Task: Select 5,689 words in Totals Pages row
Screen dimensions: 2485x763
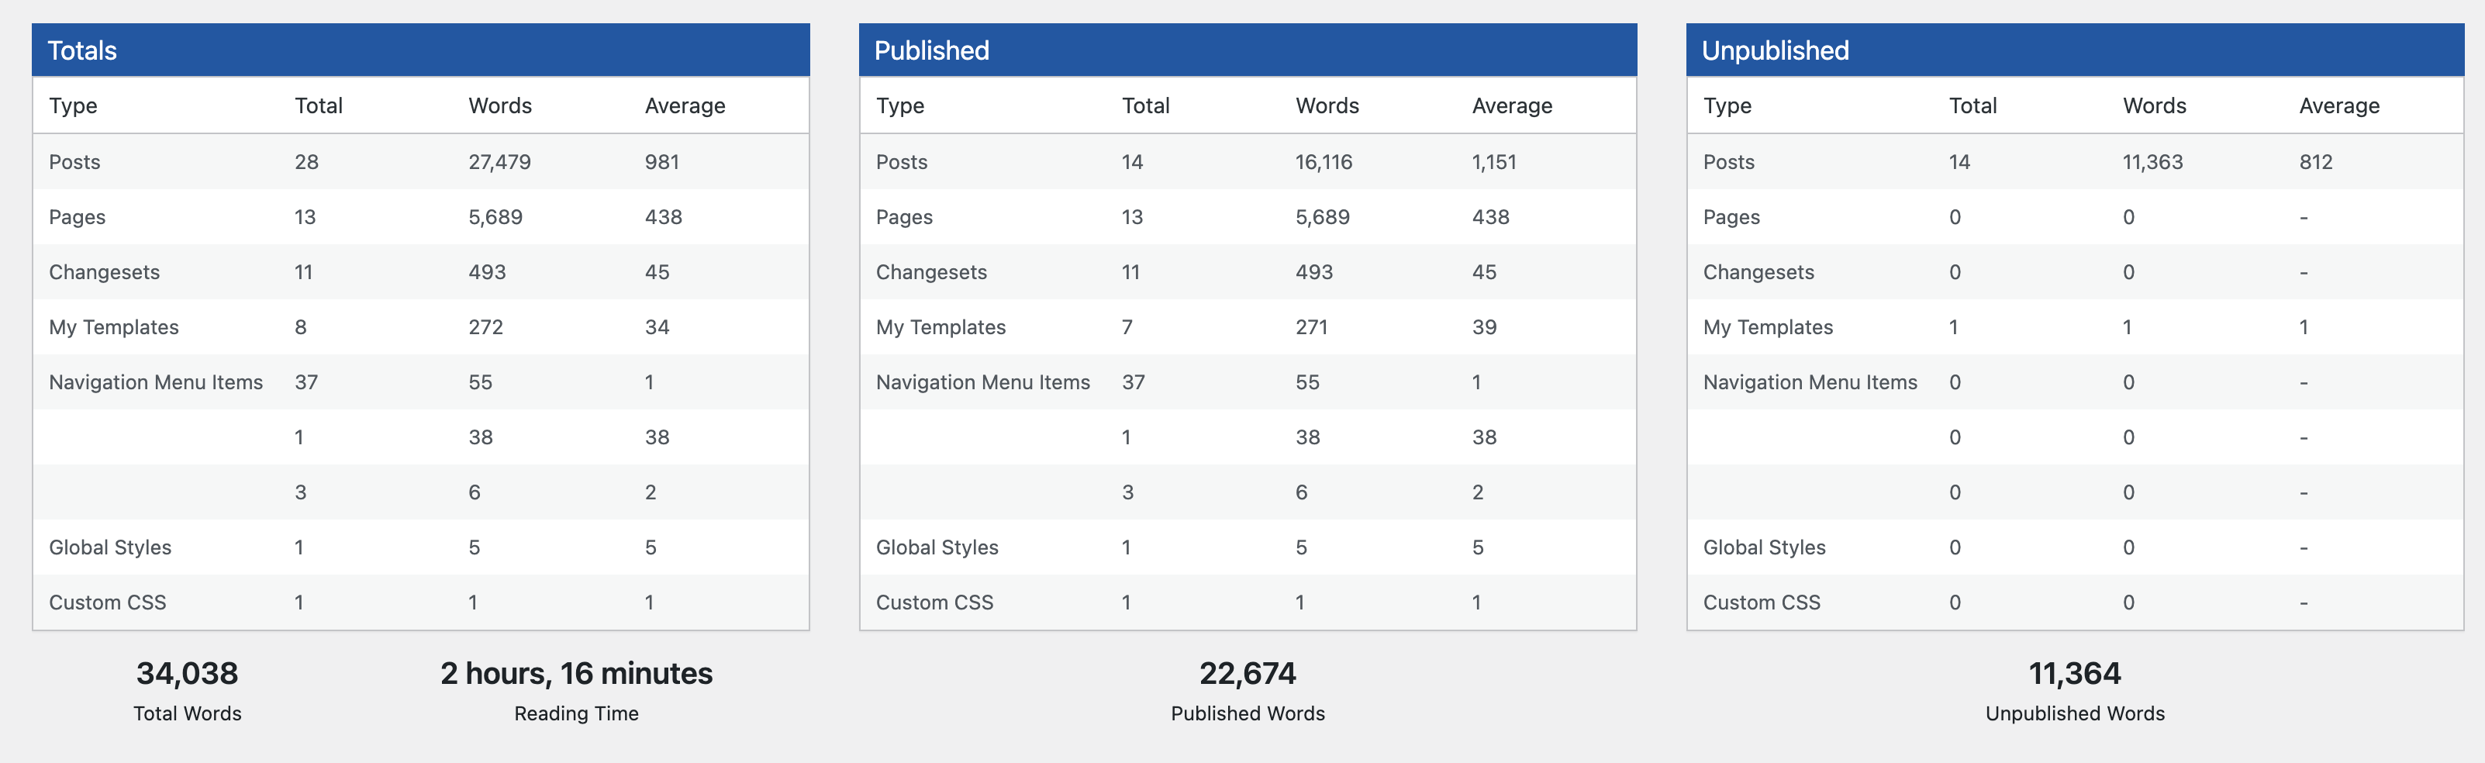Action: point(496,217)
